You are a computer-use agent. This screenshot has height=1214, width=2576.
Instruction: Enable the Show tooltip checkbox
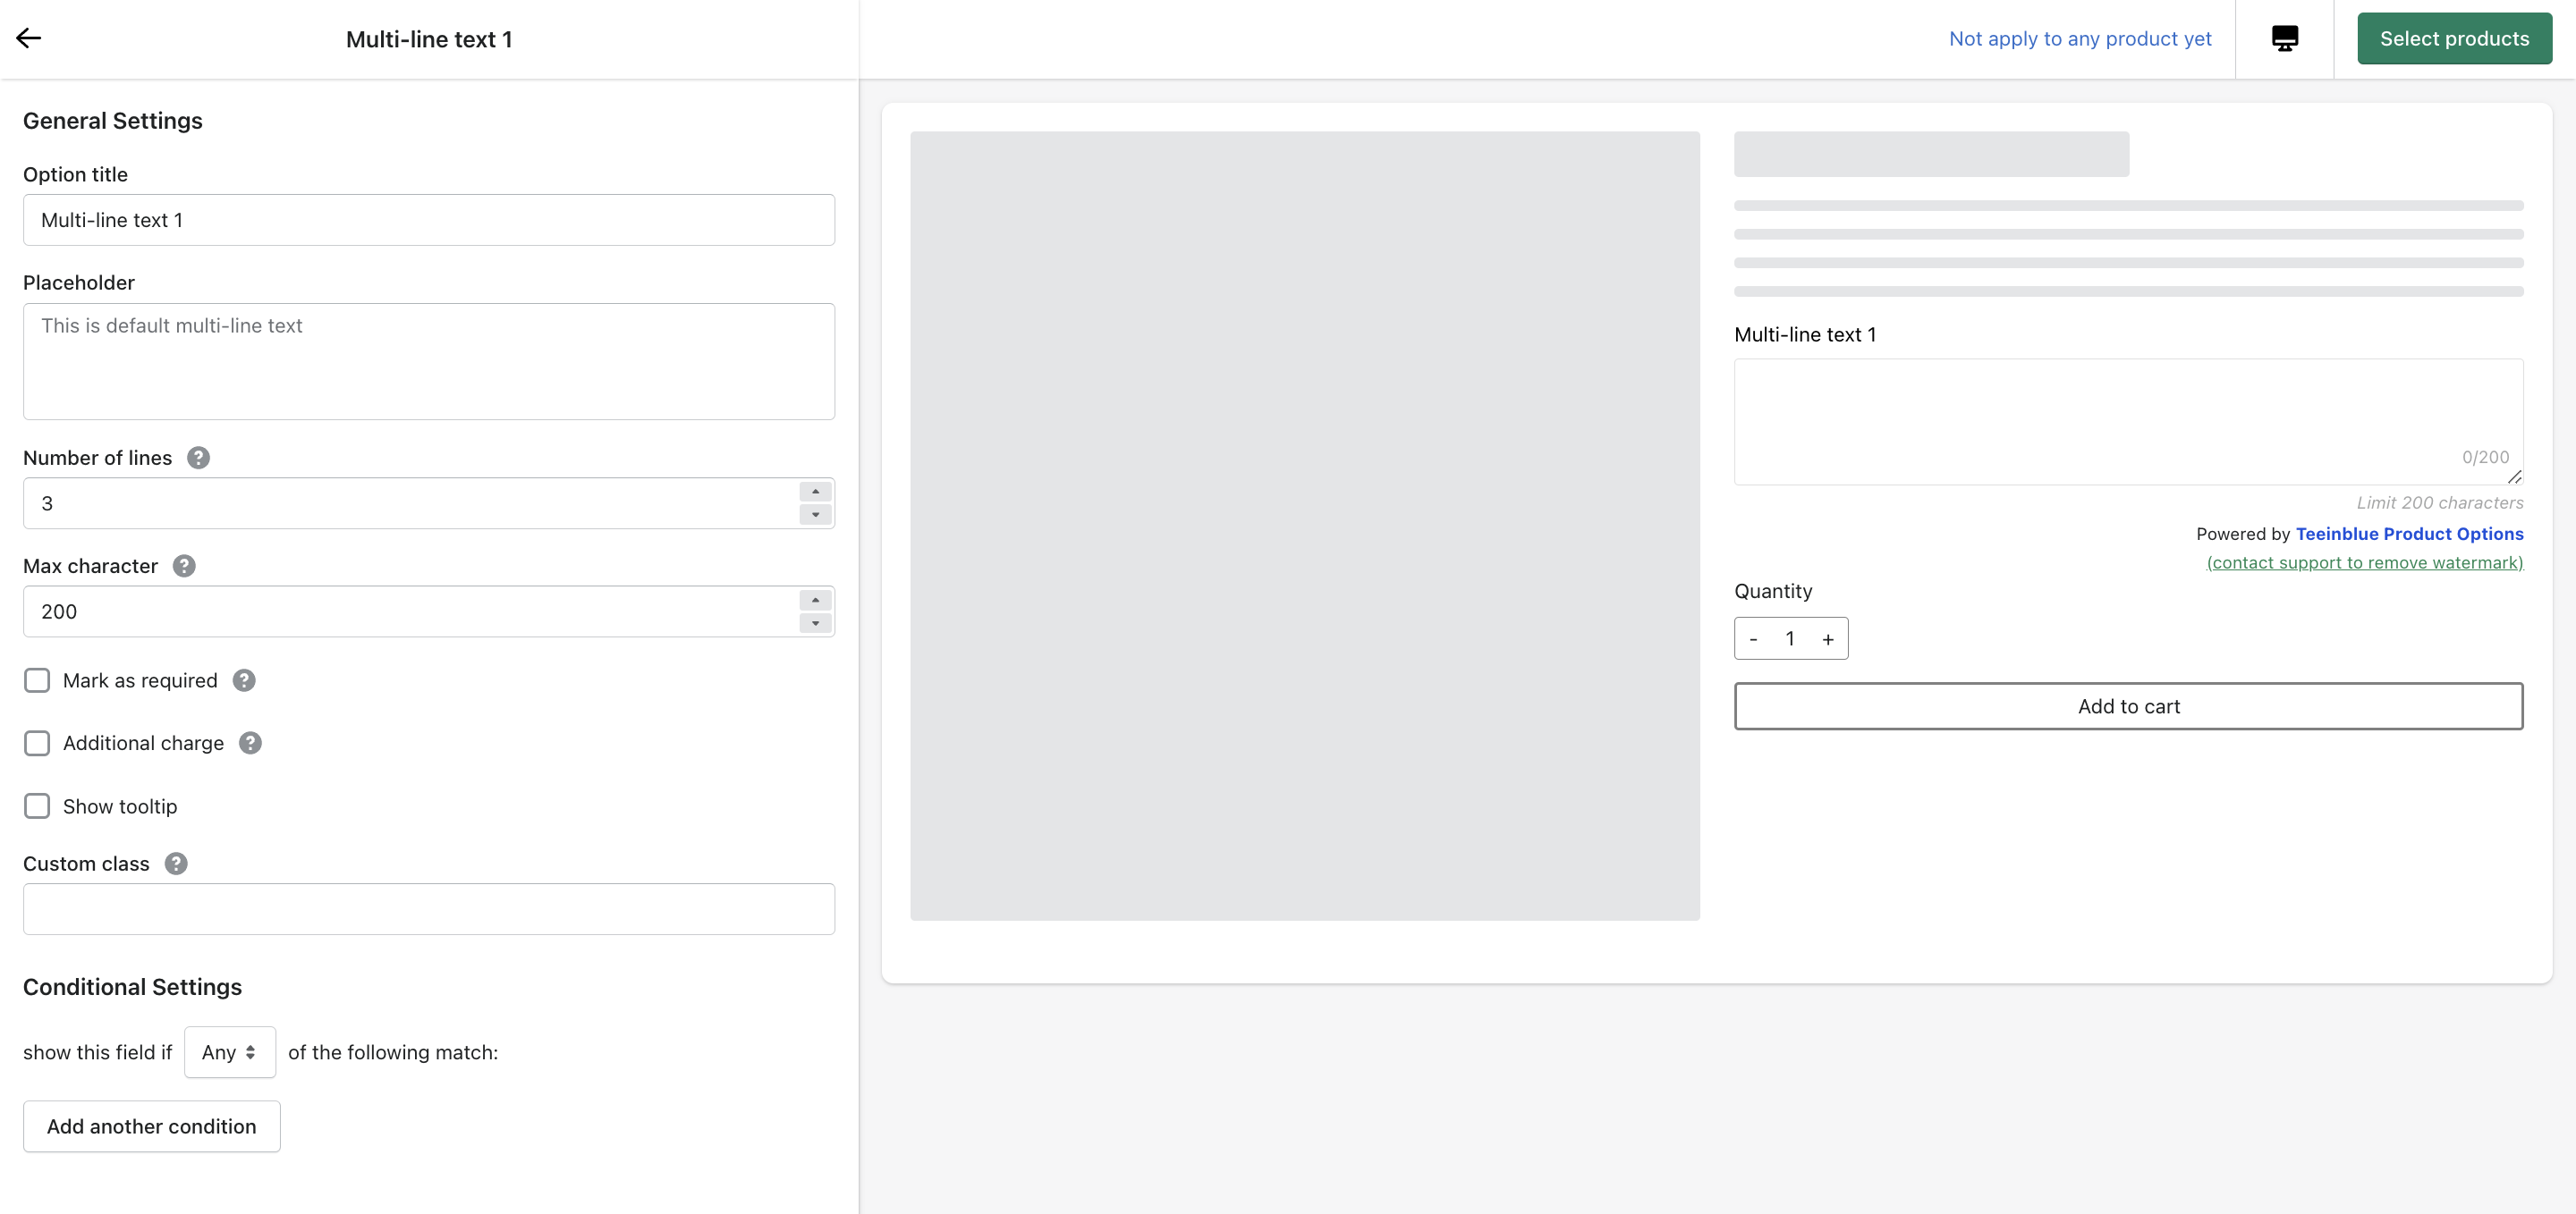tap(36, 805)
